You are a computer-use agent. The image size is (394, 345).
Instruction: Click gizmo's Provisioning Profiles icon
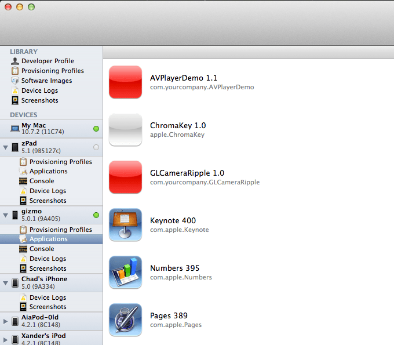[x=23, y=230]
